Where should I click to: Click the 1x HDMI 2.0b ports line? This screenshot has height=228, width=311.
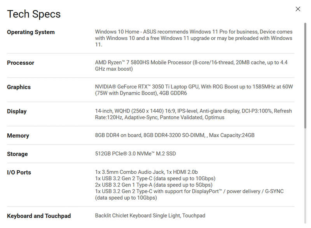click(x=147, y=172)
